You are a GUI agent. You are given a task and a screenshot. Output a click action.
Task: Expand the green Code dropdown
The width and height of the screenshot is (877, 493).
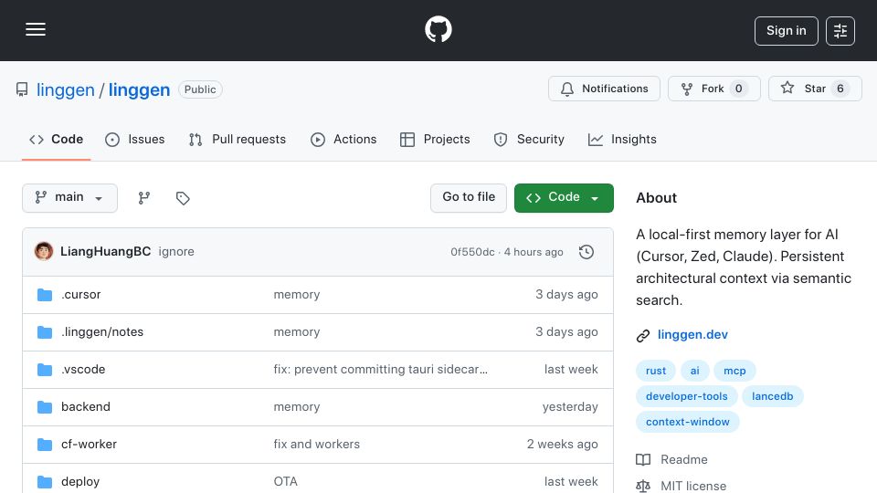(564, 198)
